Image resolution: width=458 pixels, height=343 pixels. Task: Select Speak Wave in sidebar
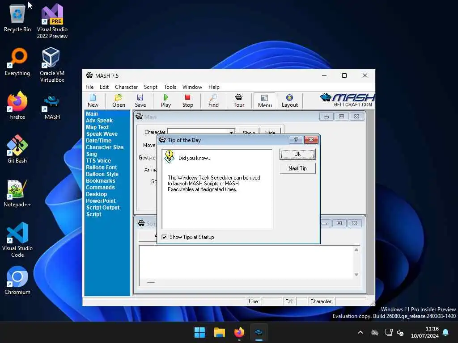pyautogui.click(x=102, y=134)
